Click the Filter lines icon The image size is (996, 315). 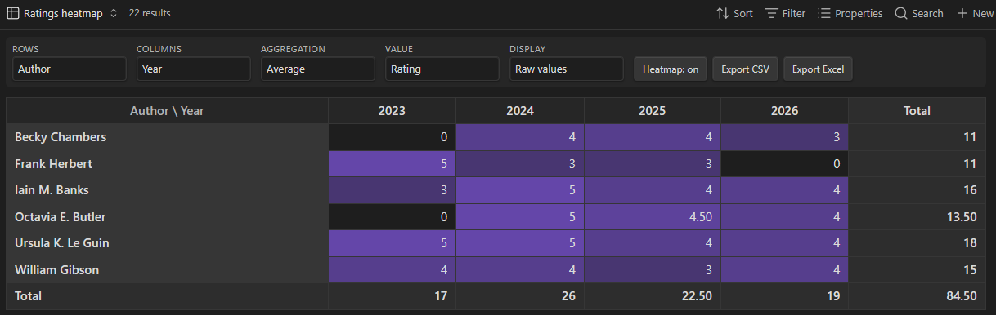772,13
